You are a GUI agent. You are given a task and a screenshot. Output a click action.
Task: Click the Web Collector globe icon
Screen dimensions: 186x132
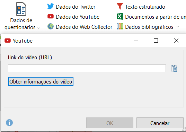[x=51, y=26]
